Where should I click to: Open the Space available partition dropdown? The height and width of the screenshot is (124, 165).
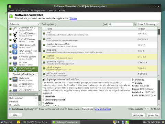coord(147,109)
